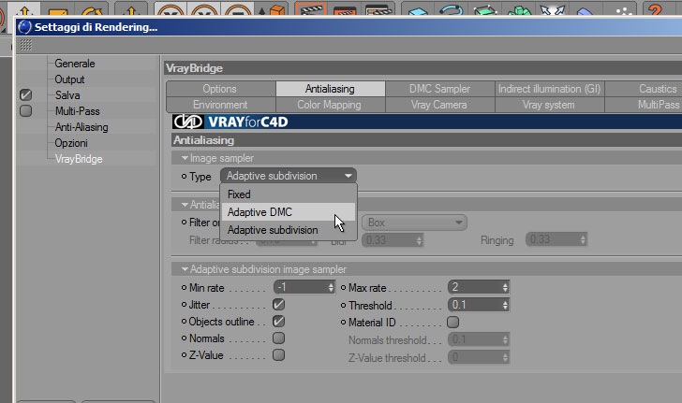This screenshot has width=682, height=403.
Task: Click keyframe dot beside Material ID
Action: coord(343,323)
